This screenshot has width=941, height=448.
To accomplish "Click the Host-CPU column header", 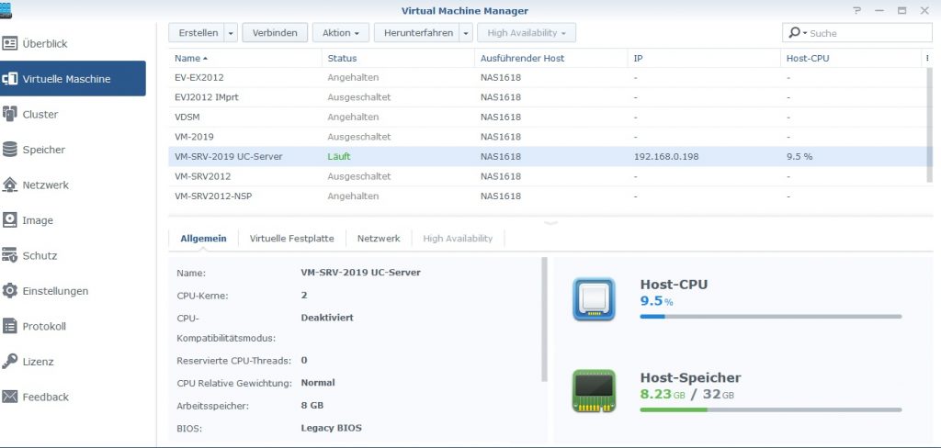I will (851, 58).
